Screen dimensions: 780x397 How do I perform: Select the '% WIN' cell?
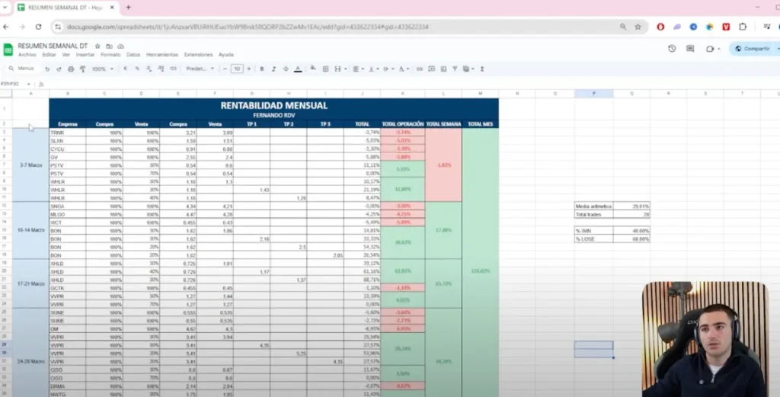(x=593, y=231)
